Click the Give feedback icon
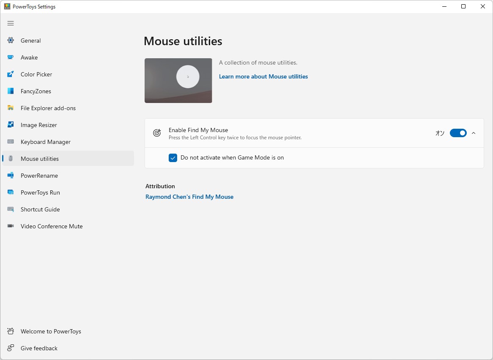This screenshot has height=360, width=493. coord(10,348)
